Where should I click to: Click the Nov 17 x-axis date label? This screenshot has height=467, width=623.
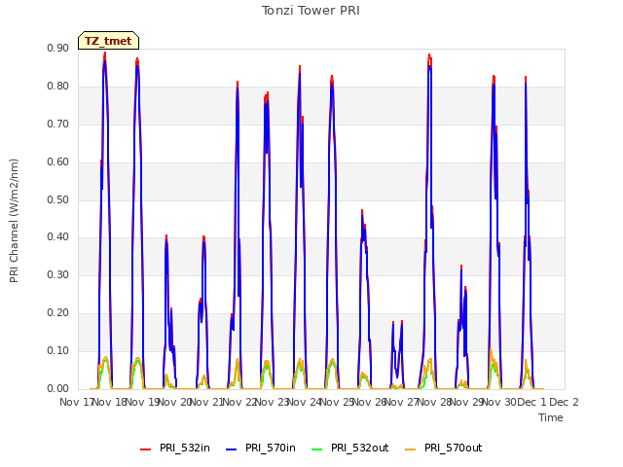(x=76, y=402)
